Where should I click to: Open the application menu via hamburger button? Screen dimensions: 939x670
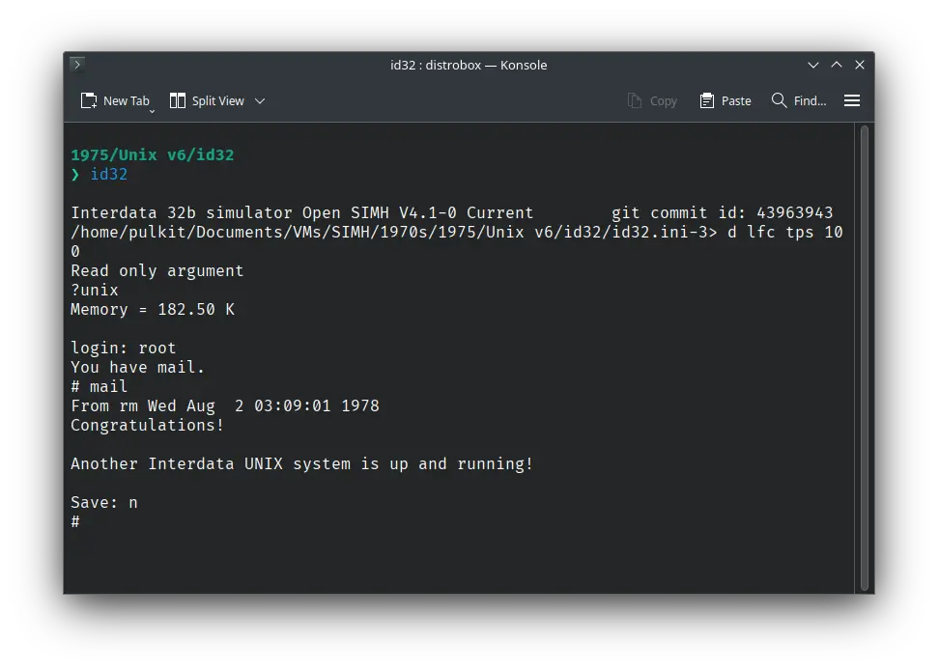[x=851, y=99]
